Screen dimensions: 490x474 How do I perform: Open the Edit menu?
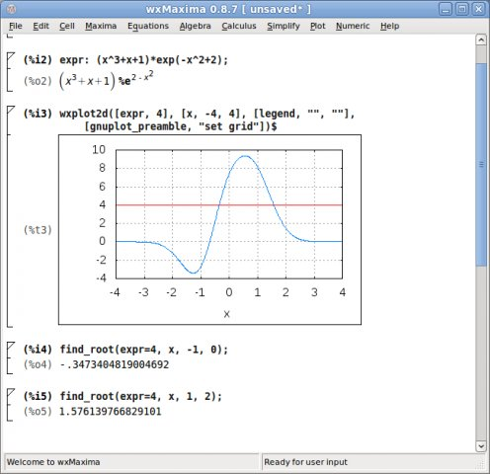click(41, 26)
